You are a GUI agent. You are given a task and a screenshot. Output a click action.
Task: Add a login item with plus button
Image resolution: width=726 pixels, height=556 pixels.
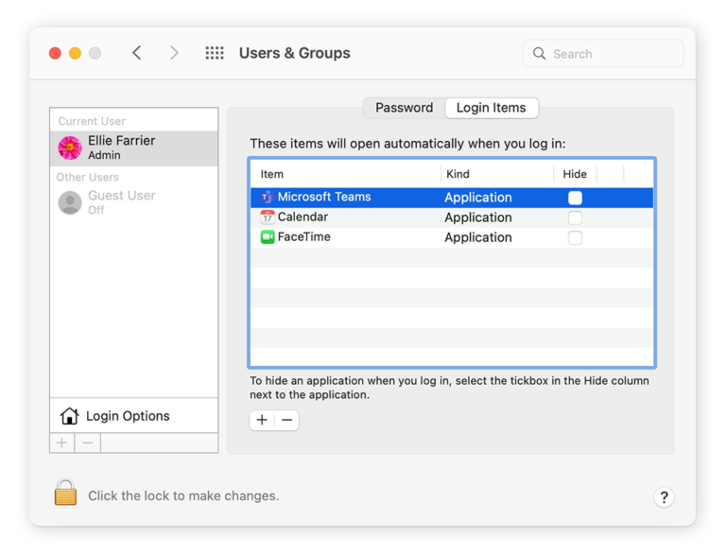(x=262, y=420)
